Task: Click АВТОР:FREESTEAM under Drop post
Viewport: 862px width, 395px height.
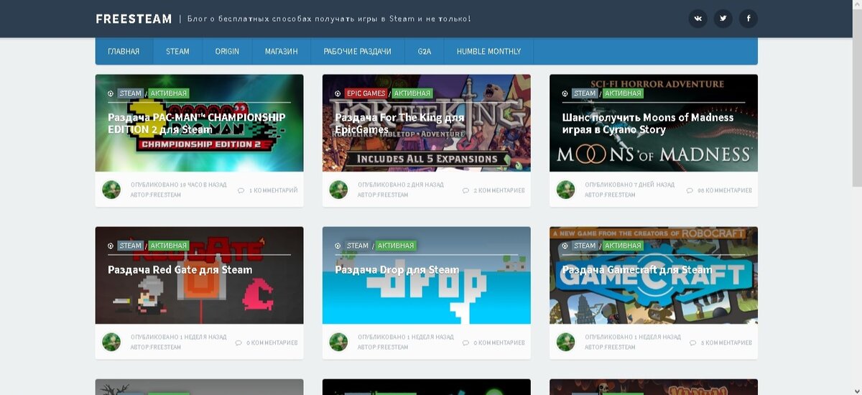Action: pos(383,347)
